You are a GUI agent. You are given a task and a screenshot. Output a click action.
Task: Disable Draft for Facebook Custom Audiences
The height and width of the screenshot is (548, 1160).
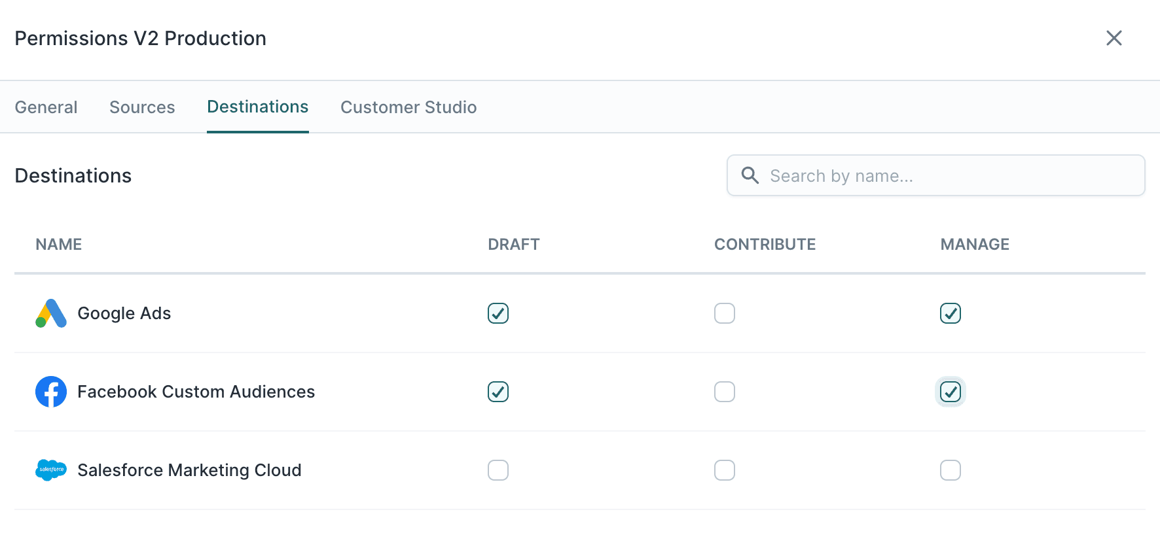click(498, 392)
